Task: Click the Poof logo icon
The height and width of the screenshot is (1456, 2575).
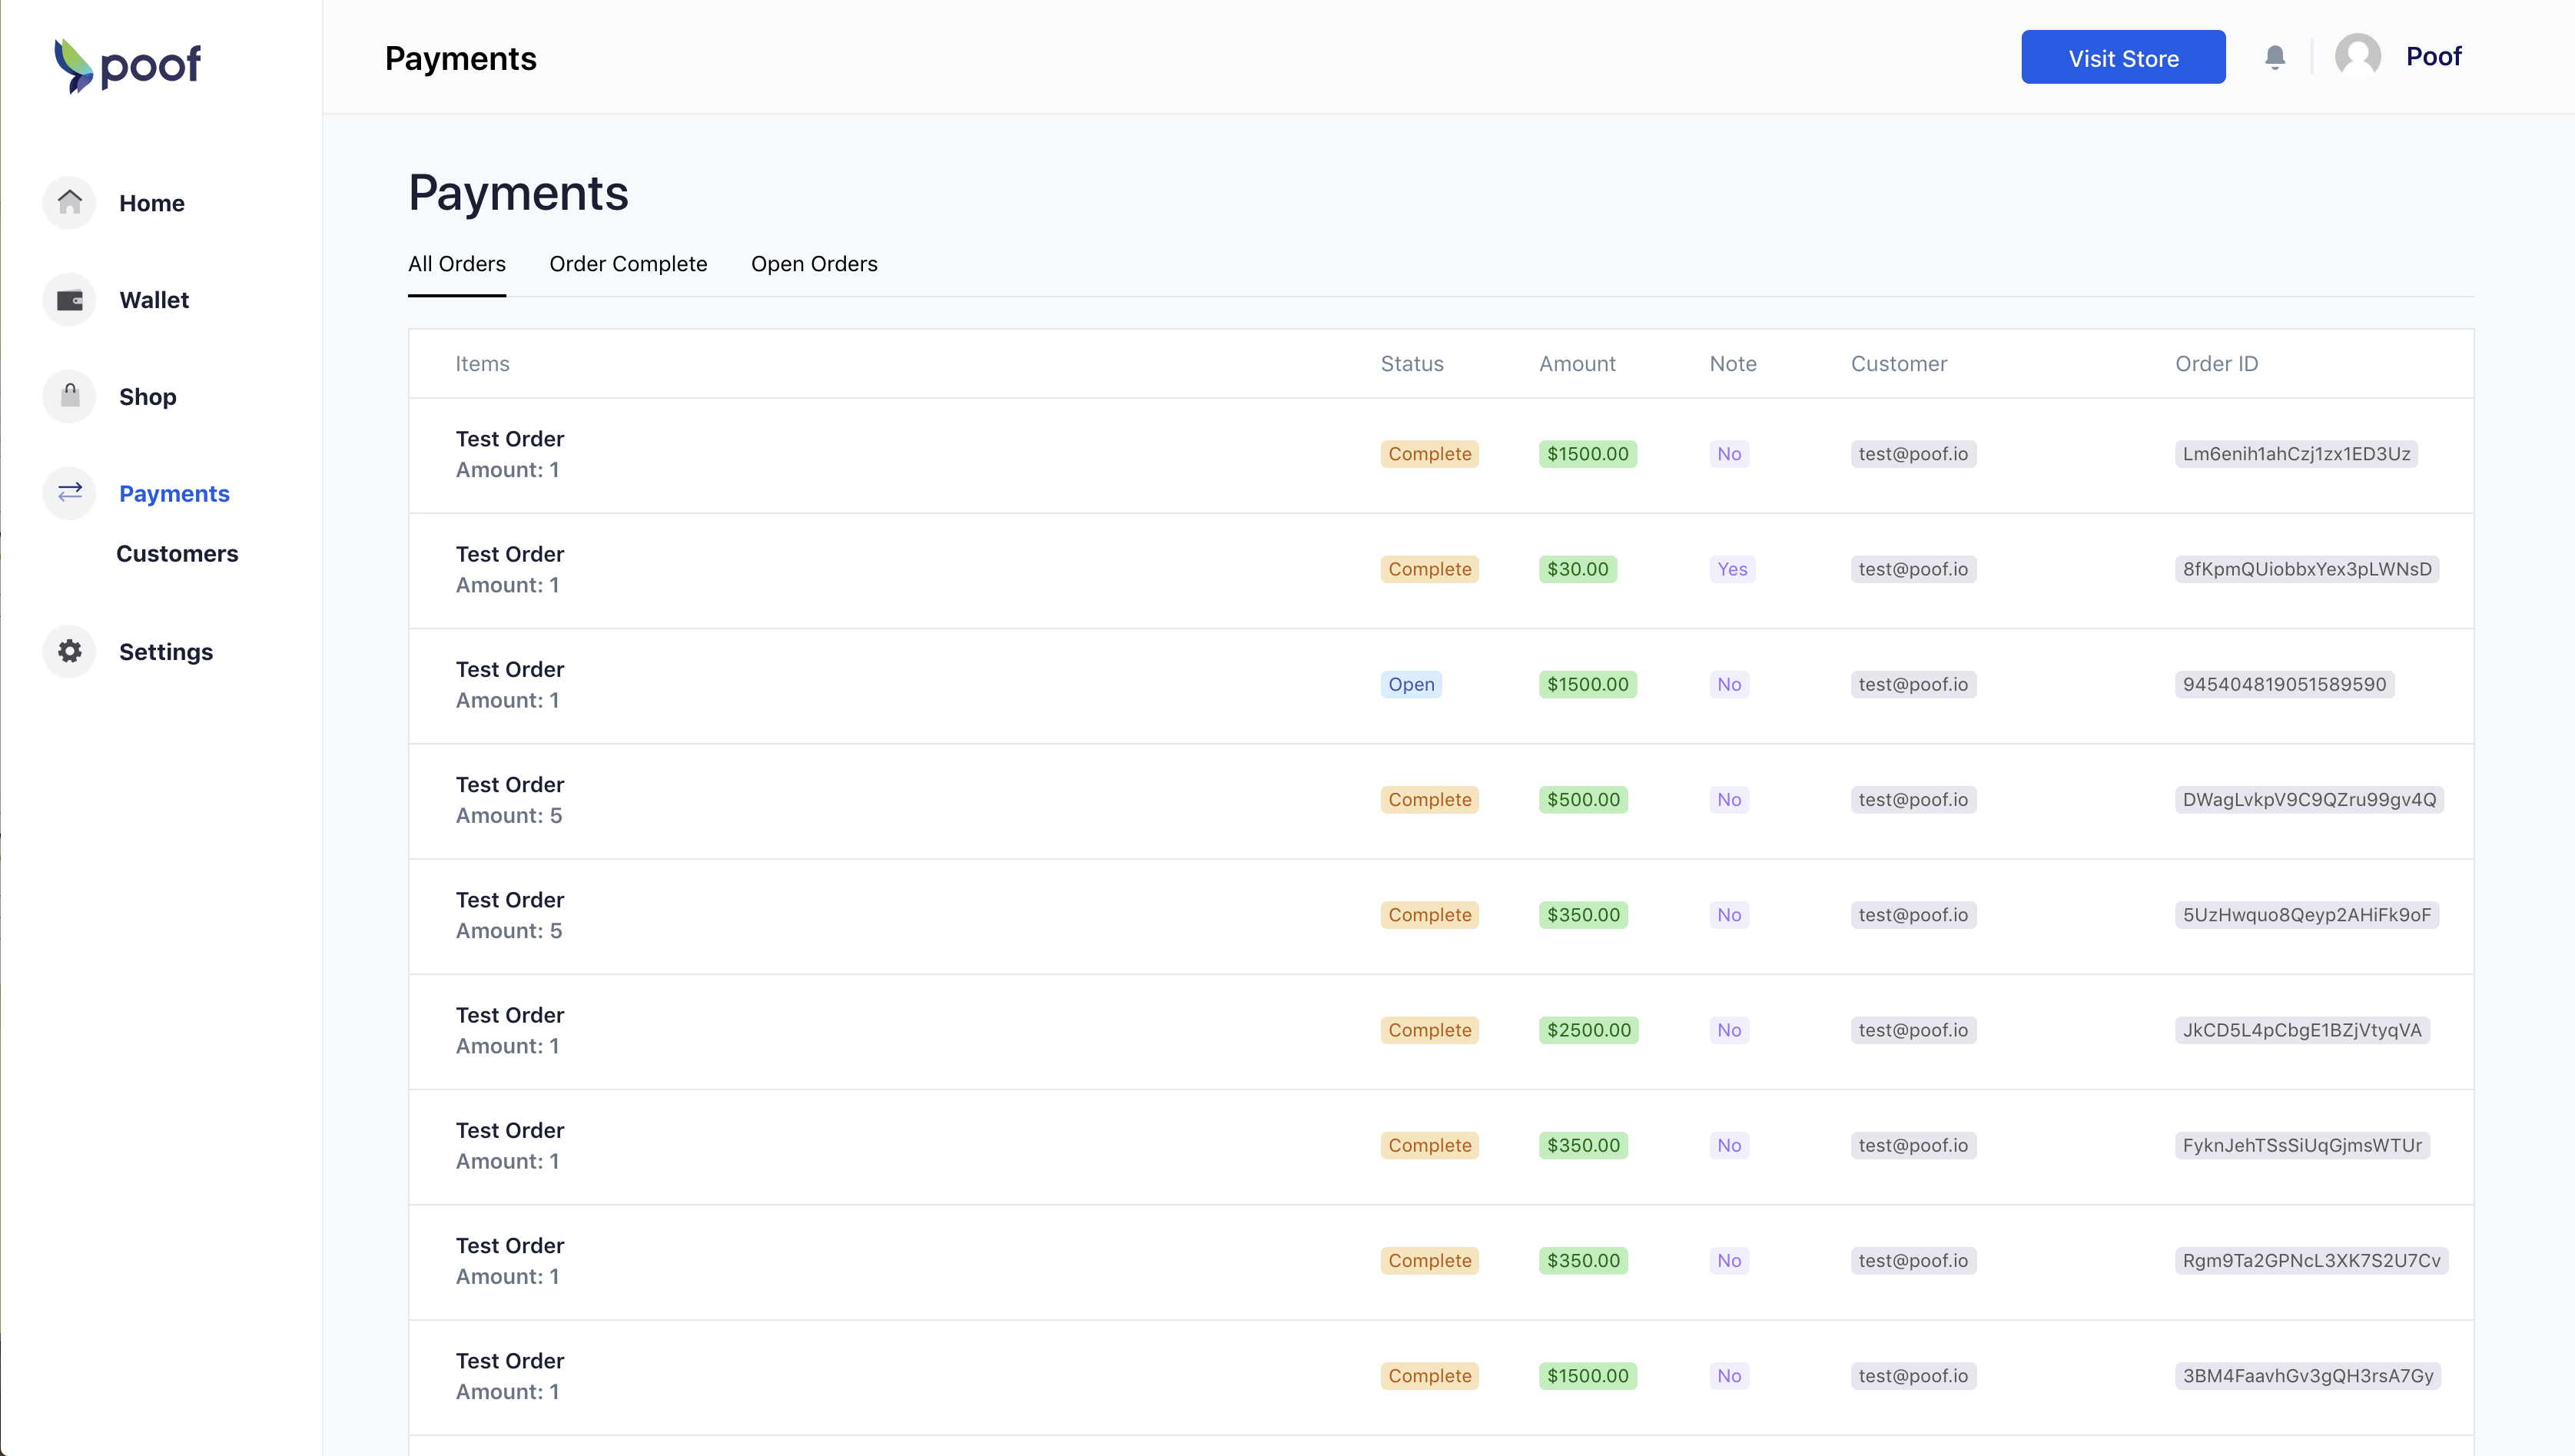Action: [73, 65]
